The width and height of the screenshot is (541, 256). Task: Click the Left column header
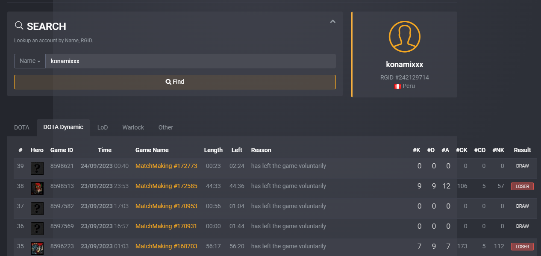coord(237,150)
